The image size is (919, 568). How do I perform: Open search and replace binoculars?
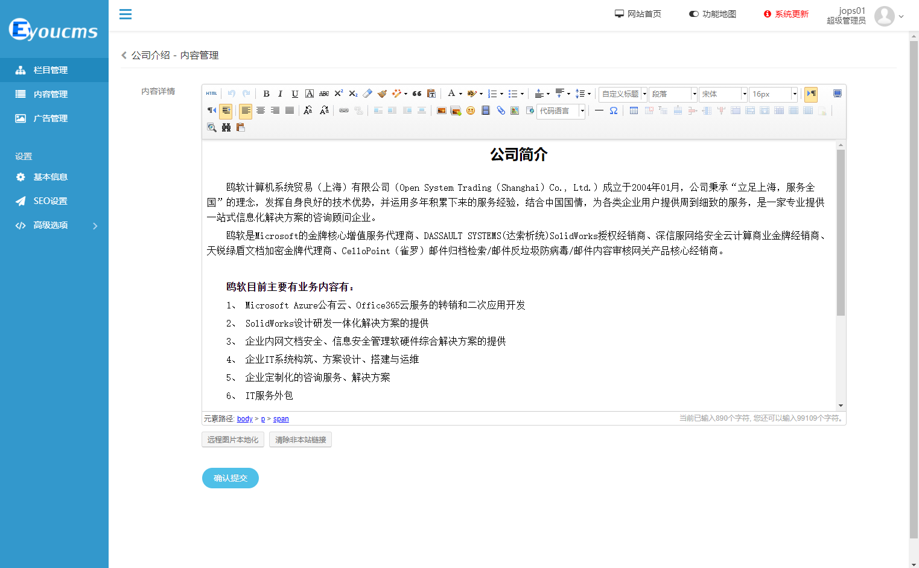[226, 127]
